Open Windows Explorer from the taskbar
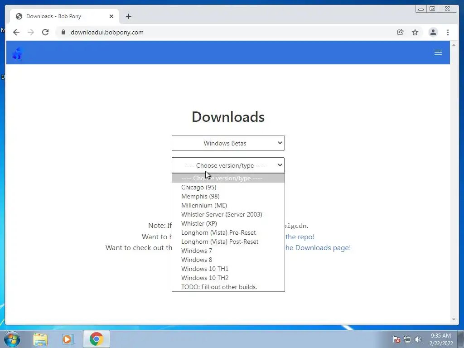The image size is (464, 348). coord(40,339)
